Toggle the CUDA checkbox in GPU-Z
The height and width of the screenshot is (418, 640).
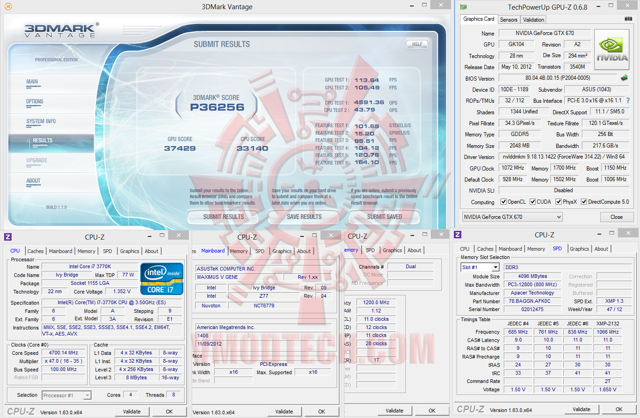[x=533, y=202]
